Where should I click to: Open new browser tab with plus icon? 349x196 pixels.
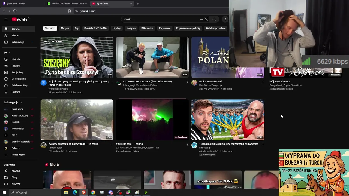click(x=138, y=4)
